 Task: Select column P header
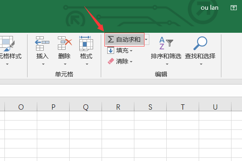53,106
